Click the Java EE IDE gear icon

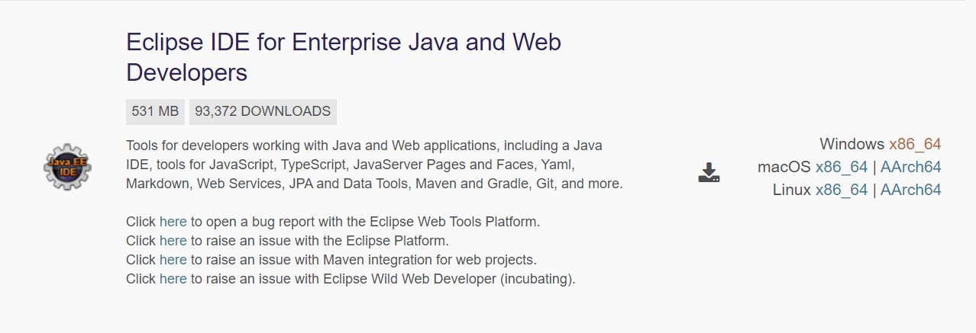point(67,166)
